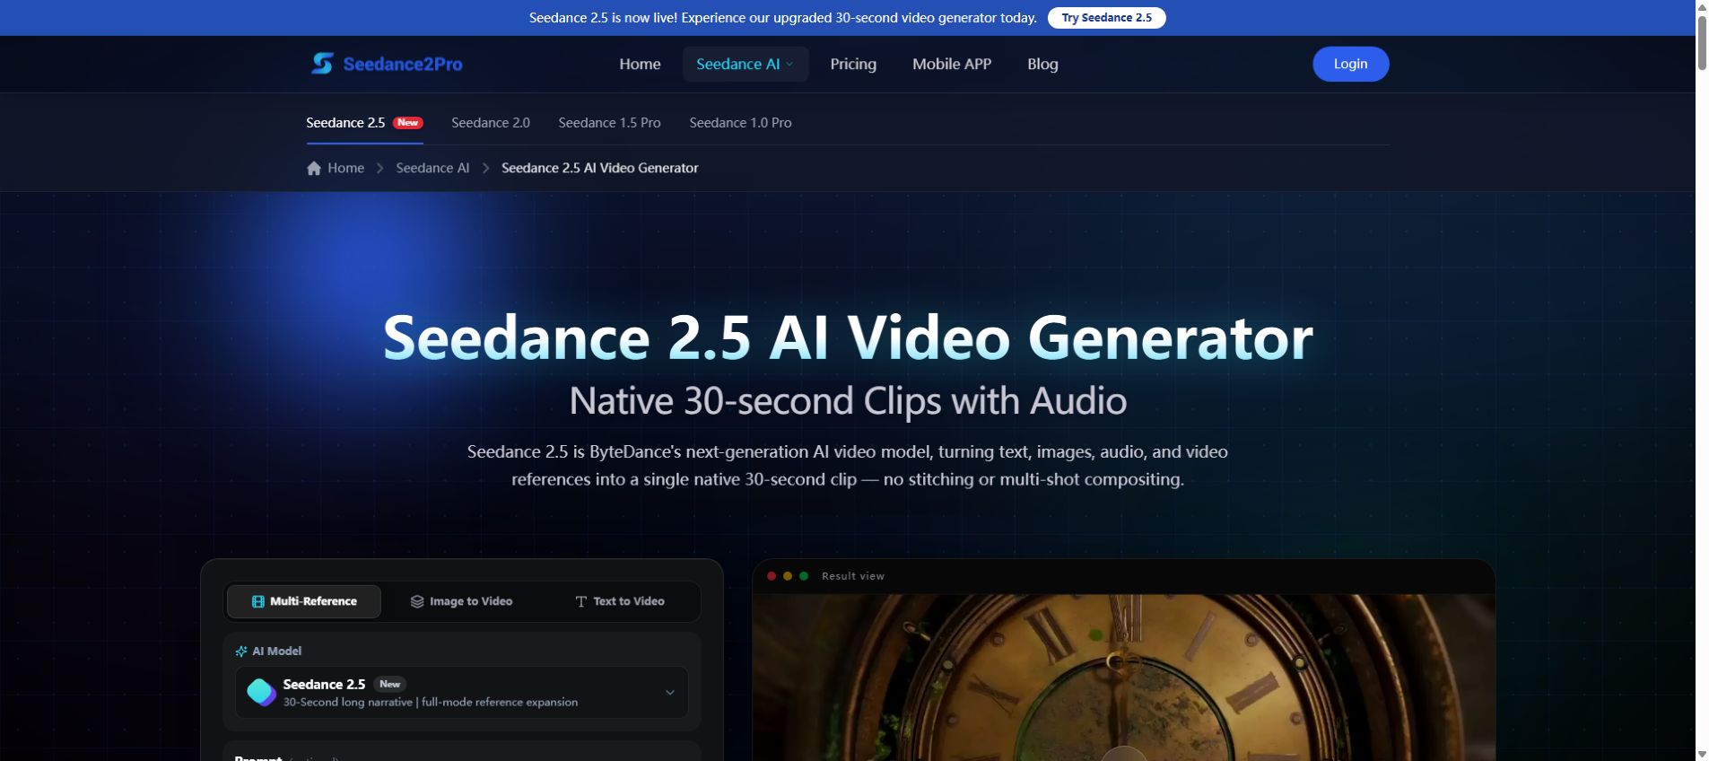Click the scrollbar down arrow

point(1702,754)
